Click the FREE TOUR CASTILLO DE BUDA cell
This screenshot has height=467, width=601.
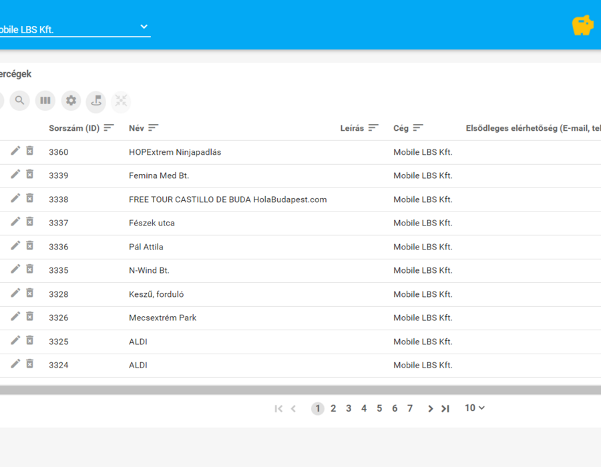[228, 199]
